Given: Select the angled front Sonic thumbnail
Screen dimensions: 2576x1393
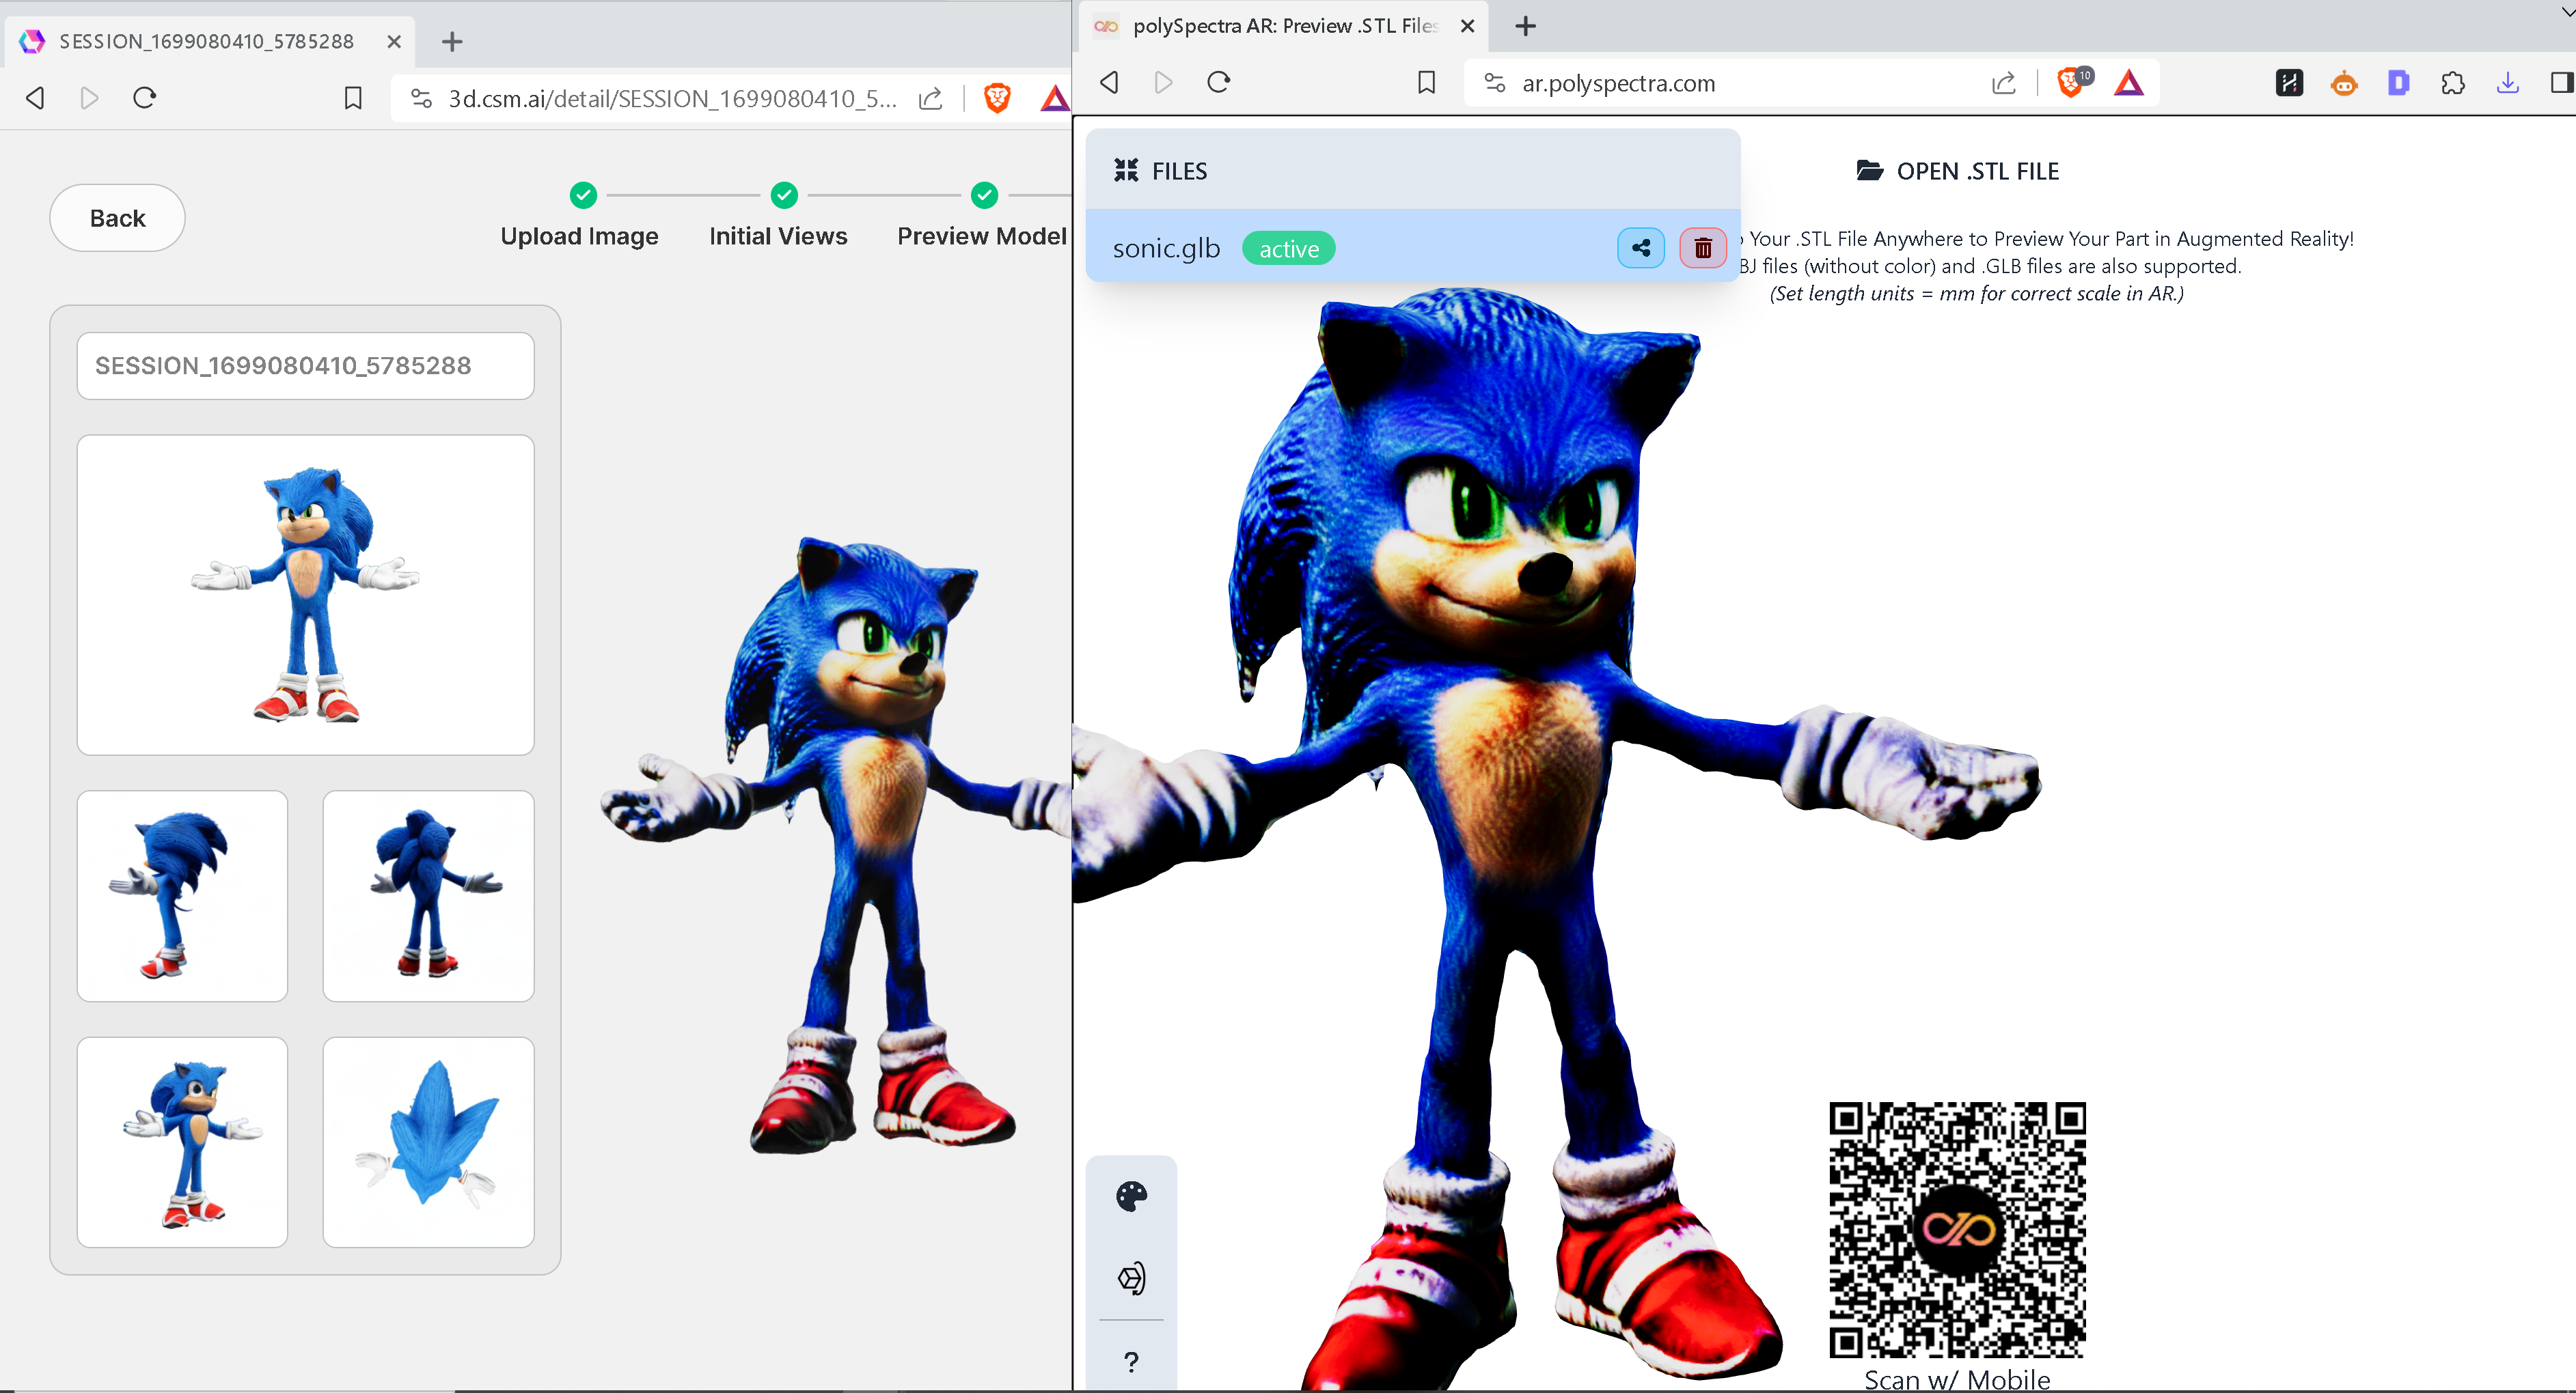Looking at the screenshot, I should 182,1141.
